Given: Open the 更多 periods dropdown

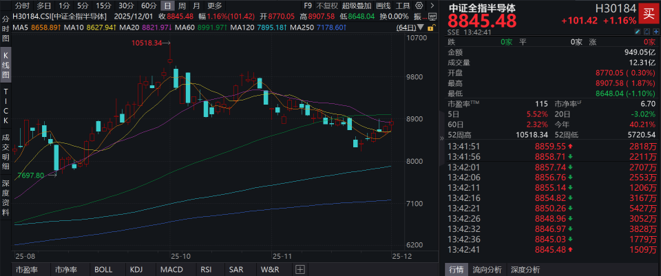Looking at the screenshot, I should tap(215, 6).
